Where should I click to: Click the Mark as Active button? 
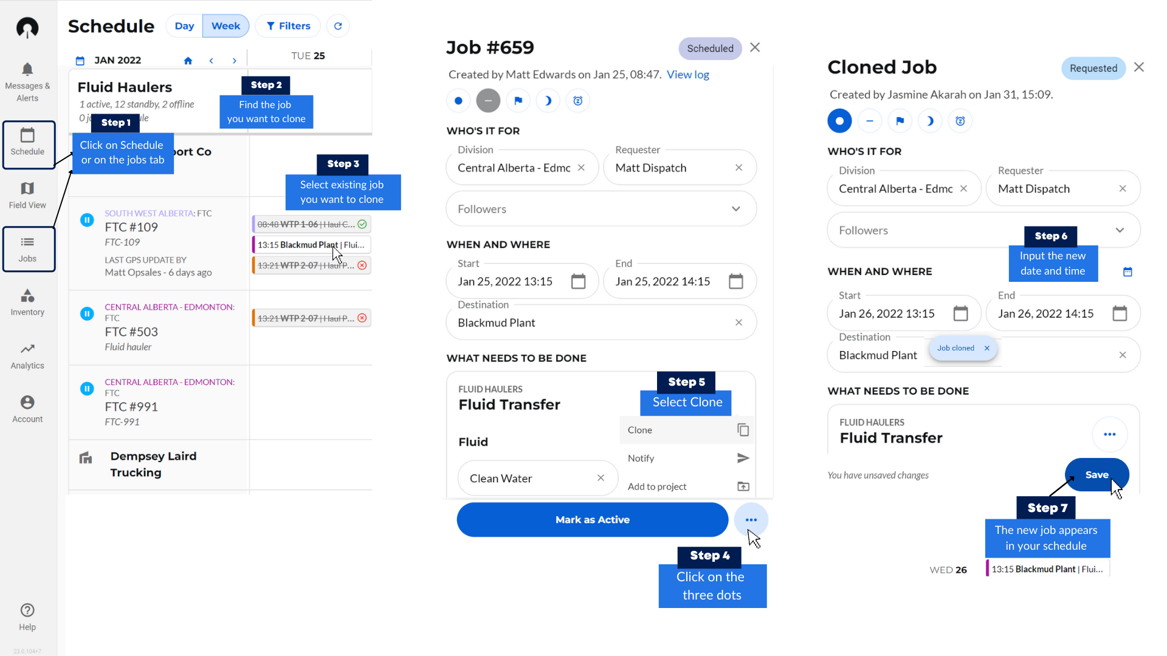coord(592,520)
